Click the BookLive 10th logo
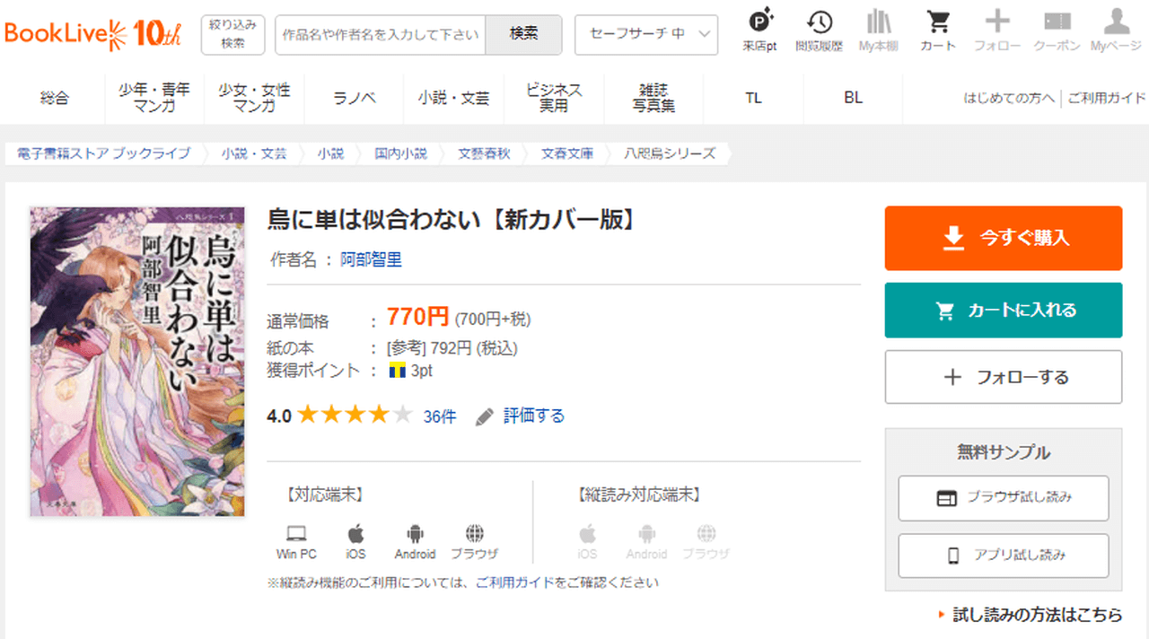The height and width of the screenshot is (639, 1149). (92, 34)
